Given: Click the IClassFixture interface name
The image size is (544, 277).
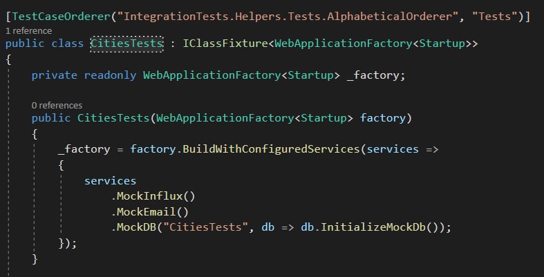Looking at the screenshot, I should coord(225,44).
